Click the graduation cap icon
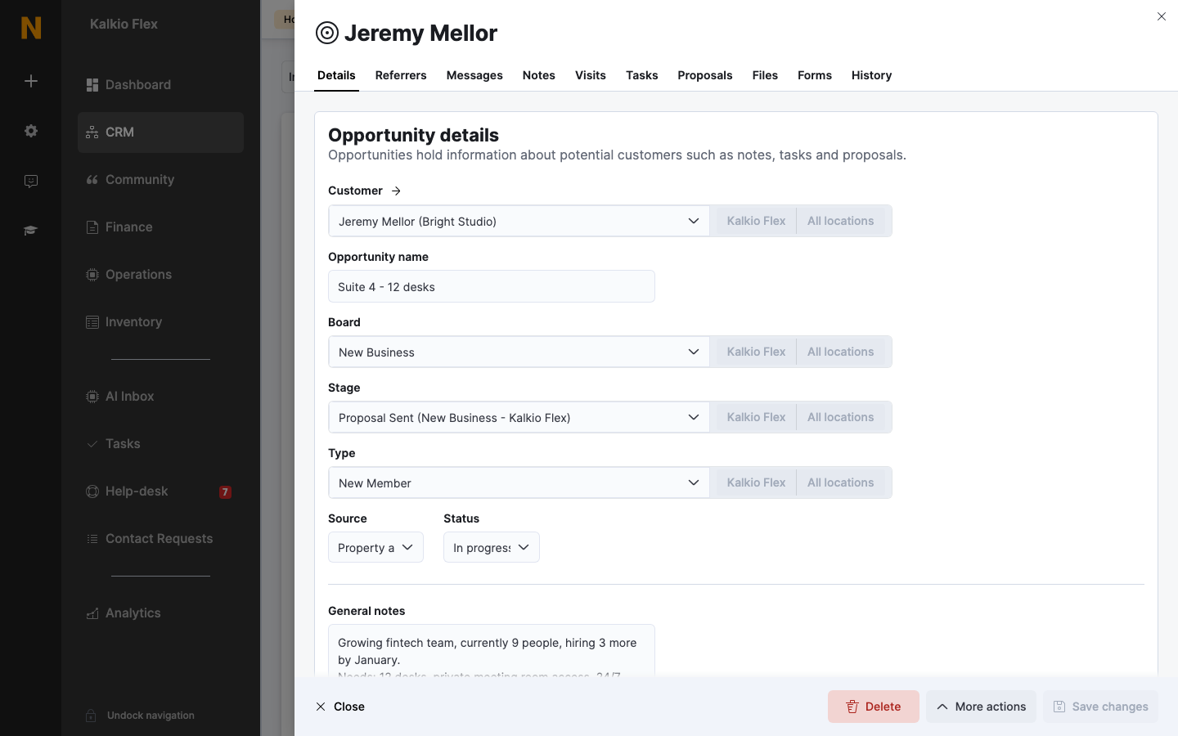1178x736 pixels. coord(31,231)
